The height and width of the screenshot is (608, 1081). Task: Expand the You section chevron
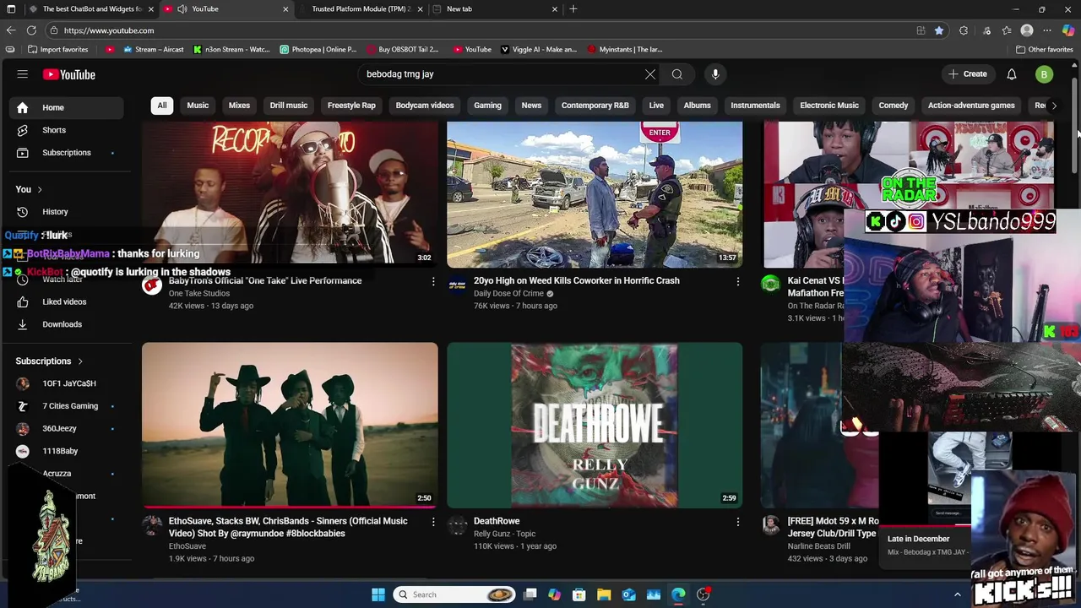(x=40, y=190)
